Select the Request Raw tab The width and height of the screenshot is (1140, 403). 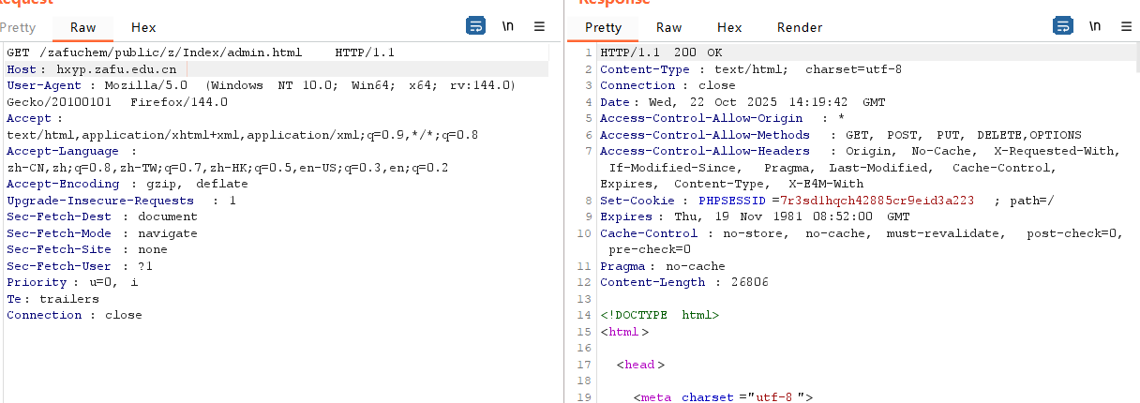click(82, 27)
